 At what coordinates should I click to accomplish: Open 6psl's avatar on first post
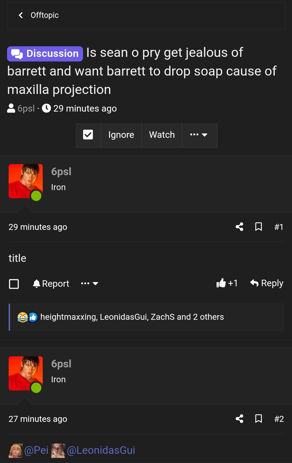pyautogui.click(x=25, y=181)
